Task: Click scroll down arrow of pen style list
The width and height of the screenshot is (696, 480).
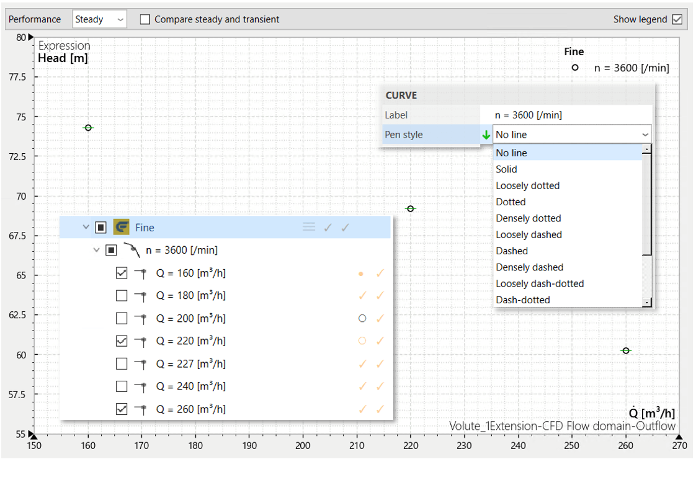Action: click(647, 302)
